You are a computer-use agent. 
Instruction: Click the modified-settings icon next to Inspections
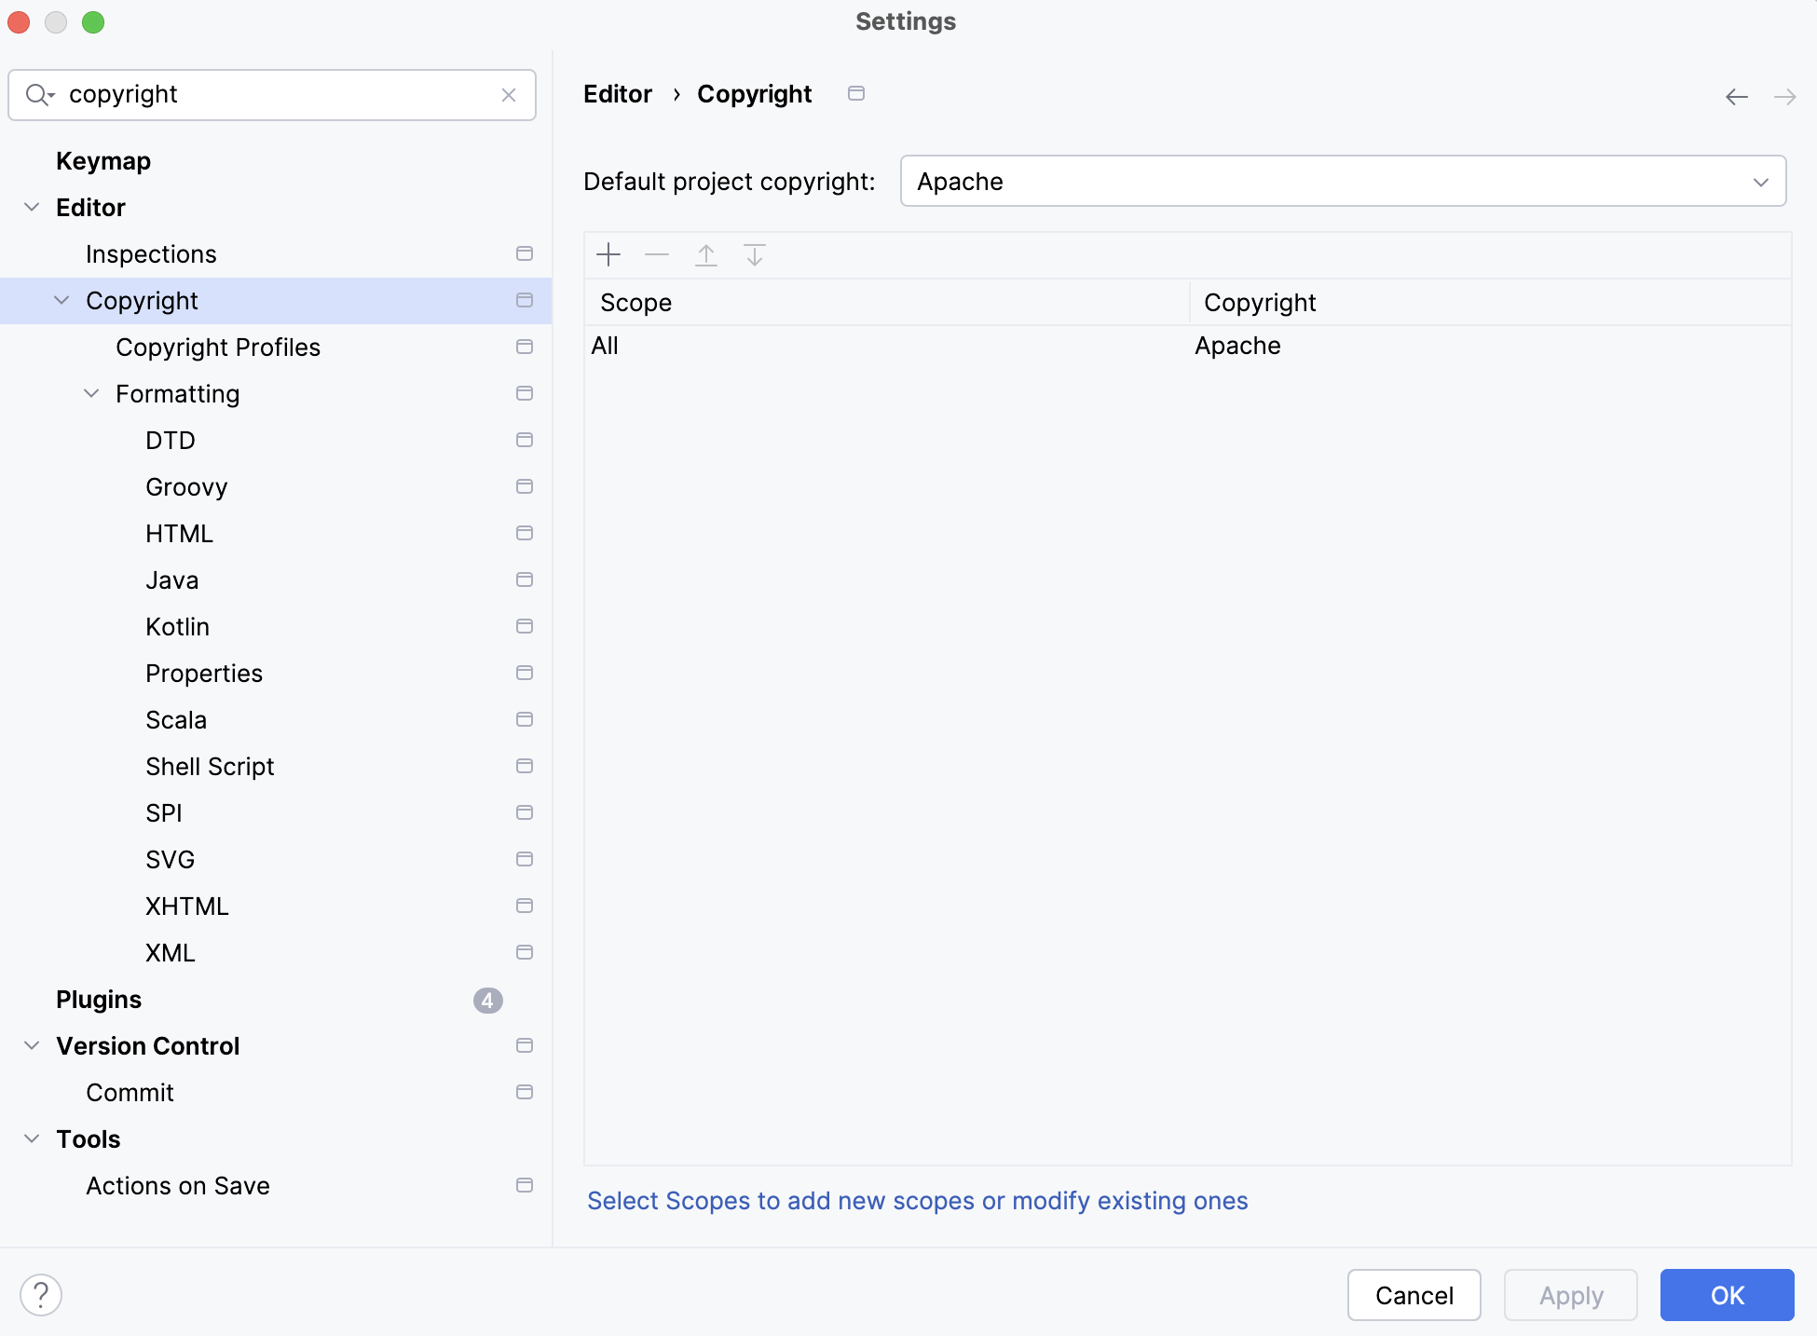tap(525, 253)
